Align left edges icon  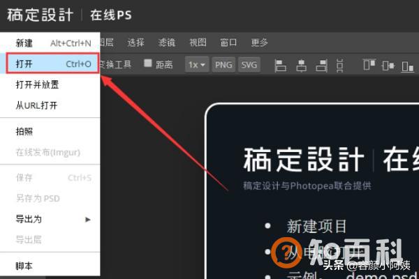tap(280, 66)
